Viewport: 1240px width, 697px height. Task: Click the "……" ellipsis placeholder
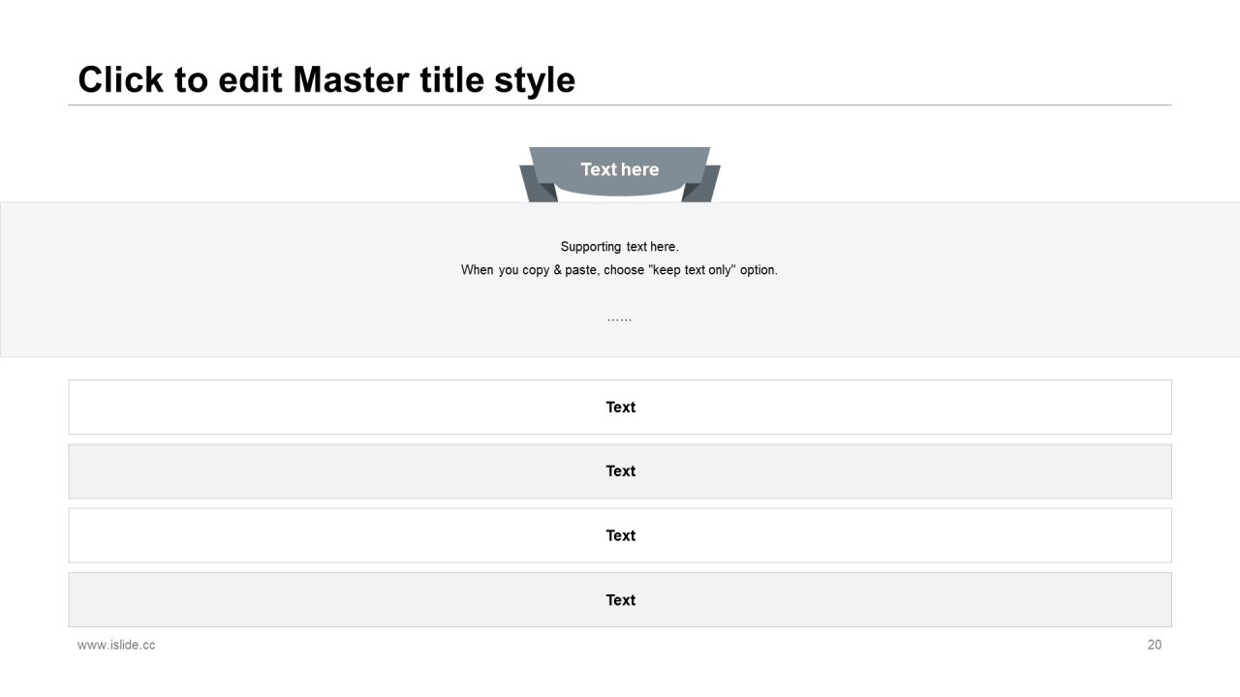[x=620, y=318]
